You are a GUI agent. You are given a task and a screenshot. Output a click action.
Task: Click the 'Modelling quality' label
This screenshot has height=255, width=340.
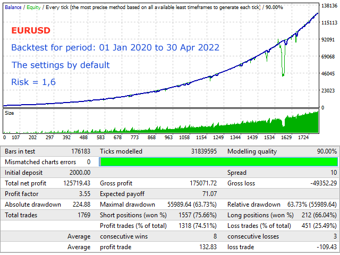click(x=252, y=151)
